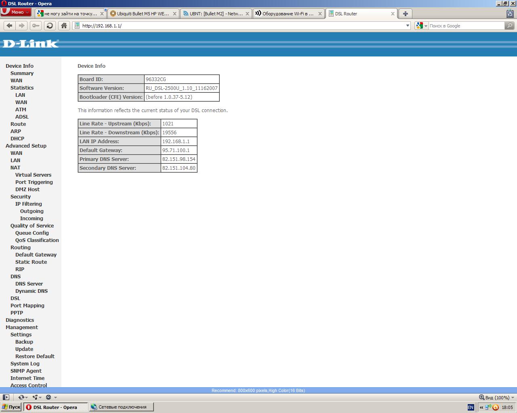Screen dimensions: 517x413
Task: Expand the Opera Link dropdown arrow
Action: (x=27, y=398)
